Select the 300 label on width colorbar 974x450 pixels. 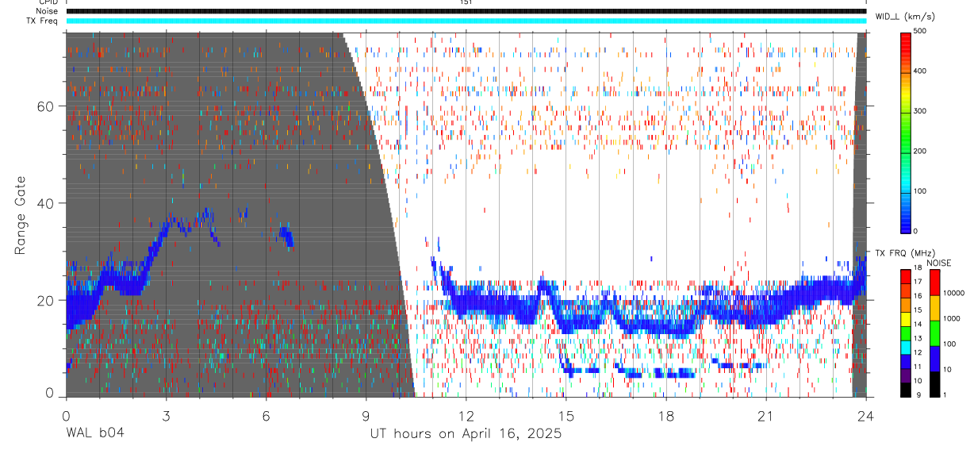point(922,111)
